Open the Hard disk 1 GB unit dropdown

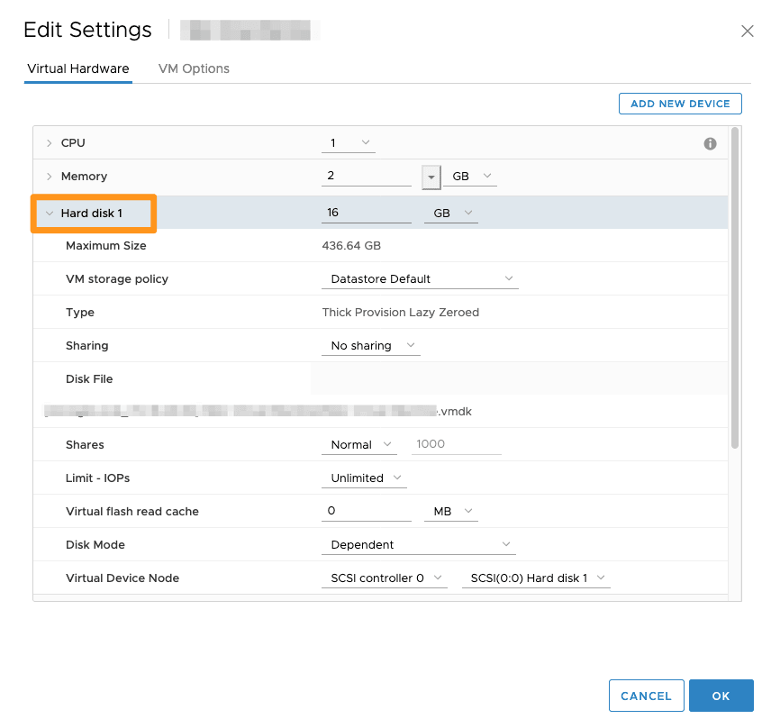[451, 213]
